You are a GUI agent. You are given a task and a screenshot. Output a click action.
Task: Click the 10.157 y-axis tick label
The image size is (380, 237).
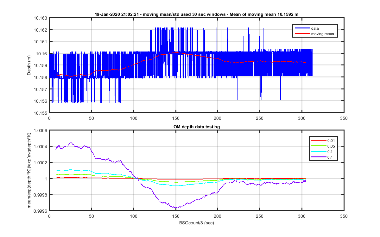[40, 89]
